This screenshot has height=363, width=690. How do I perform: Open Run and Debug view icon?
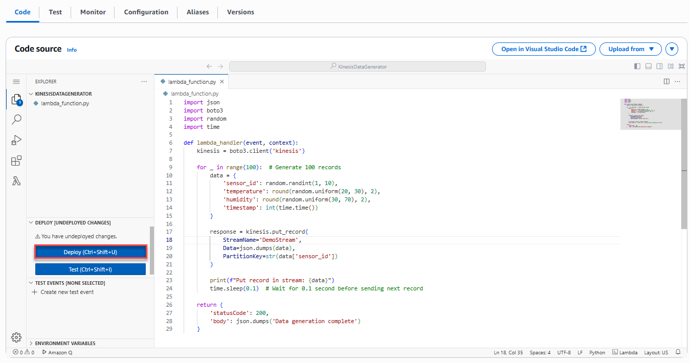click(x=16, y=140)
